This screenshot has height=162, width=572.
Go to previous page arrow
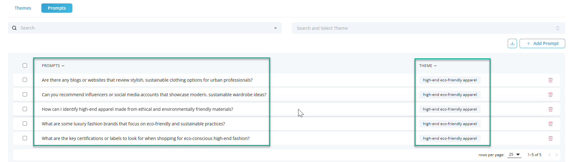(549, 155)
